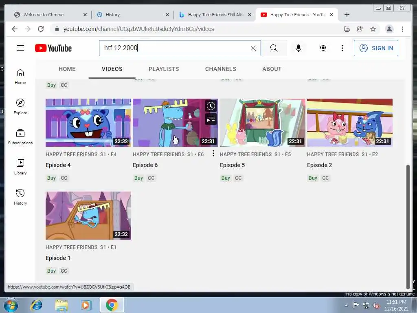
Task: Open History in the sidebar
Action: (x=20, y=197)
